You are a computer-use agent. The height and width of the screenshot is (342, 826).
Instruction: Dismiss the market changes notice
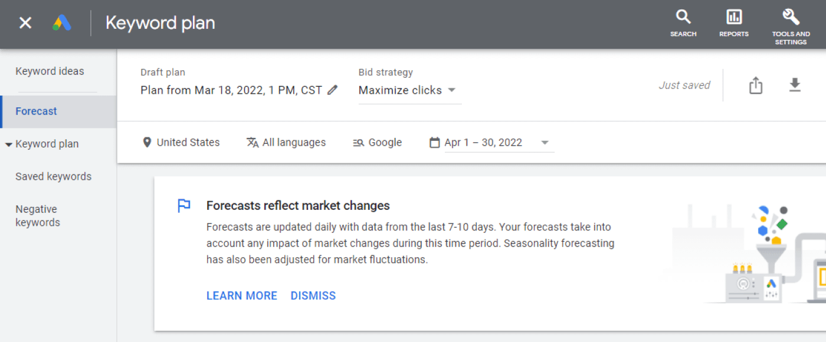[x=313, y=295]
